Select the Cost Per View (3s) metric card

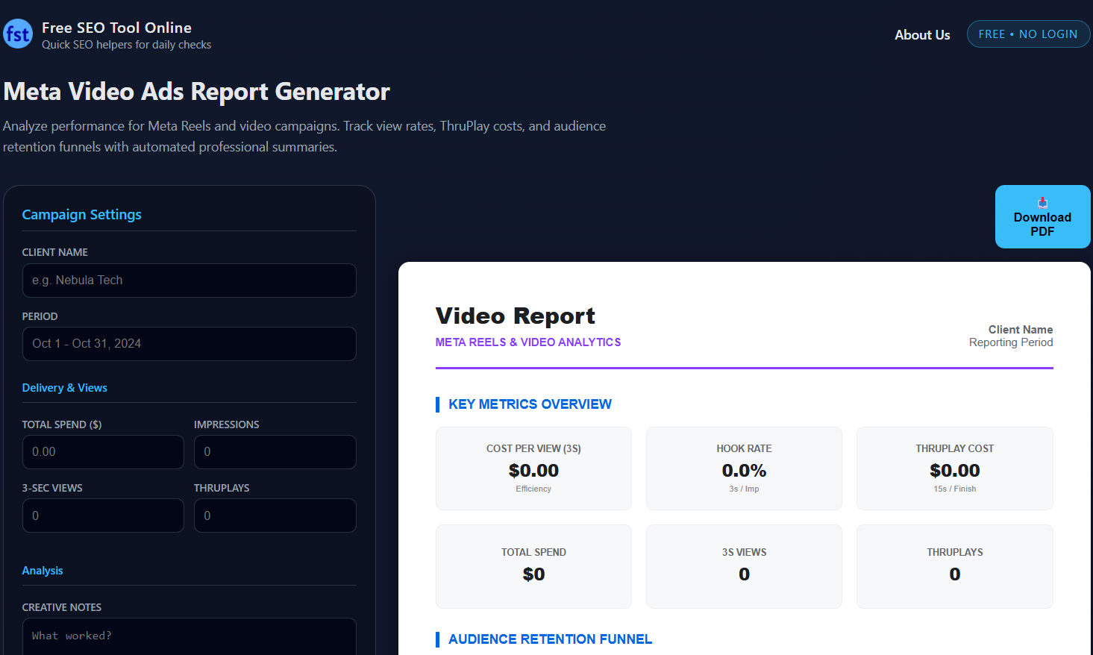(x=533, y=468)
